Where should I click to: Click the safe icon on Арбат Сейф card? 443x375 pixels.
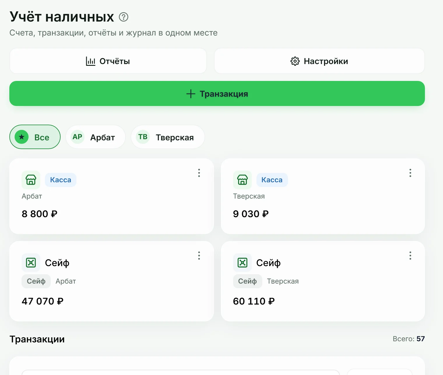(31, 263)
